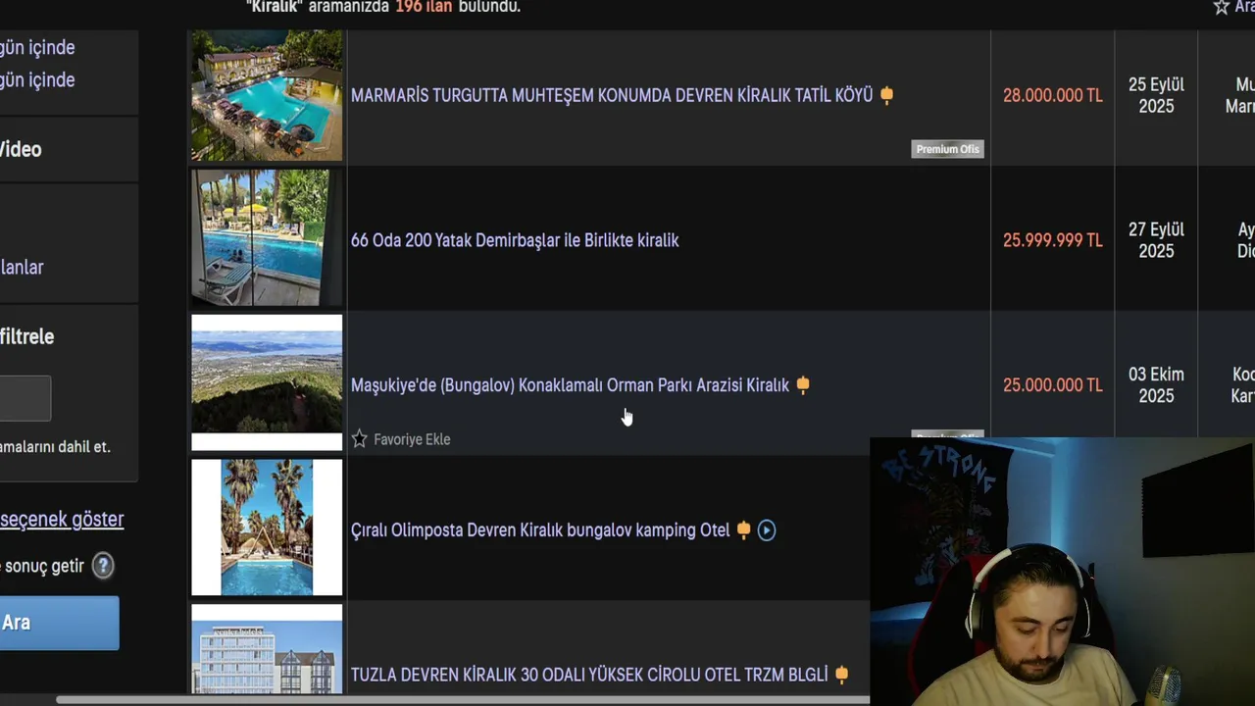Click the horizontal scrollbar at bottom
This screenshot has height=706, width=1255.
pyautogui.click(x=463, y=700)
